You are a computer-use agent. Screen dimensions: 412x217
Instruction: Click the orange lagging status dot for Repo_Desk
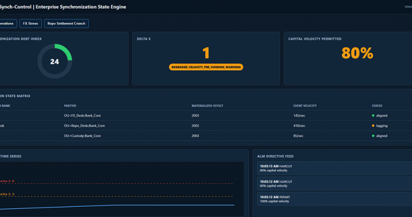pyautogui.click(x=373, y=126)
